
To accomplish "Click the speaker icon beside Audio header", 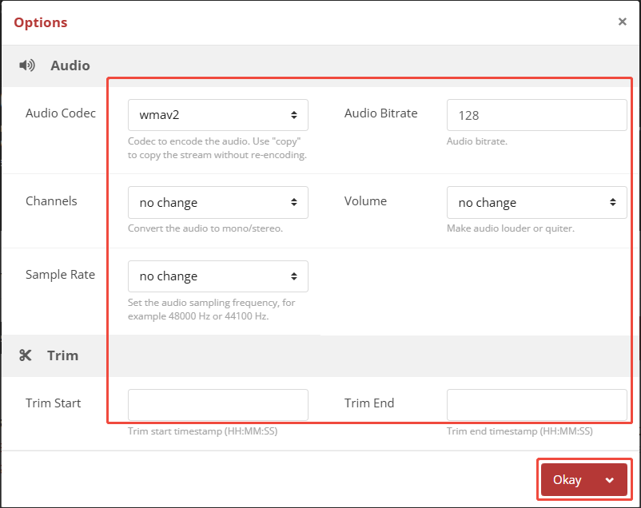I will [x=28, y=65].
